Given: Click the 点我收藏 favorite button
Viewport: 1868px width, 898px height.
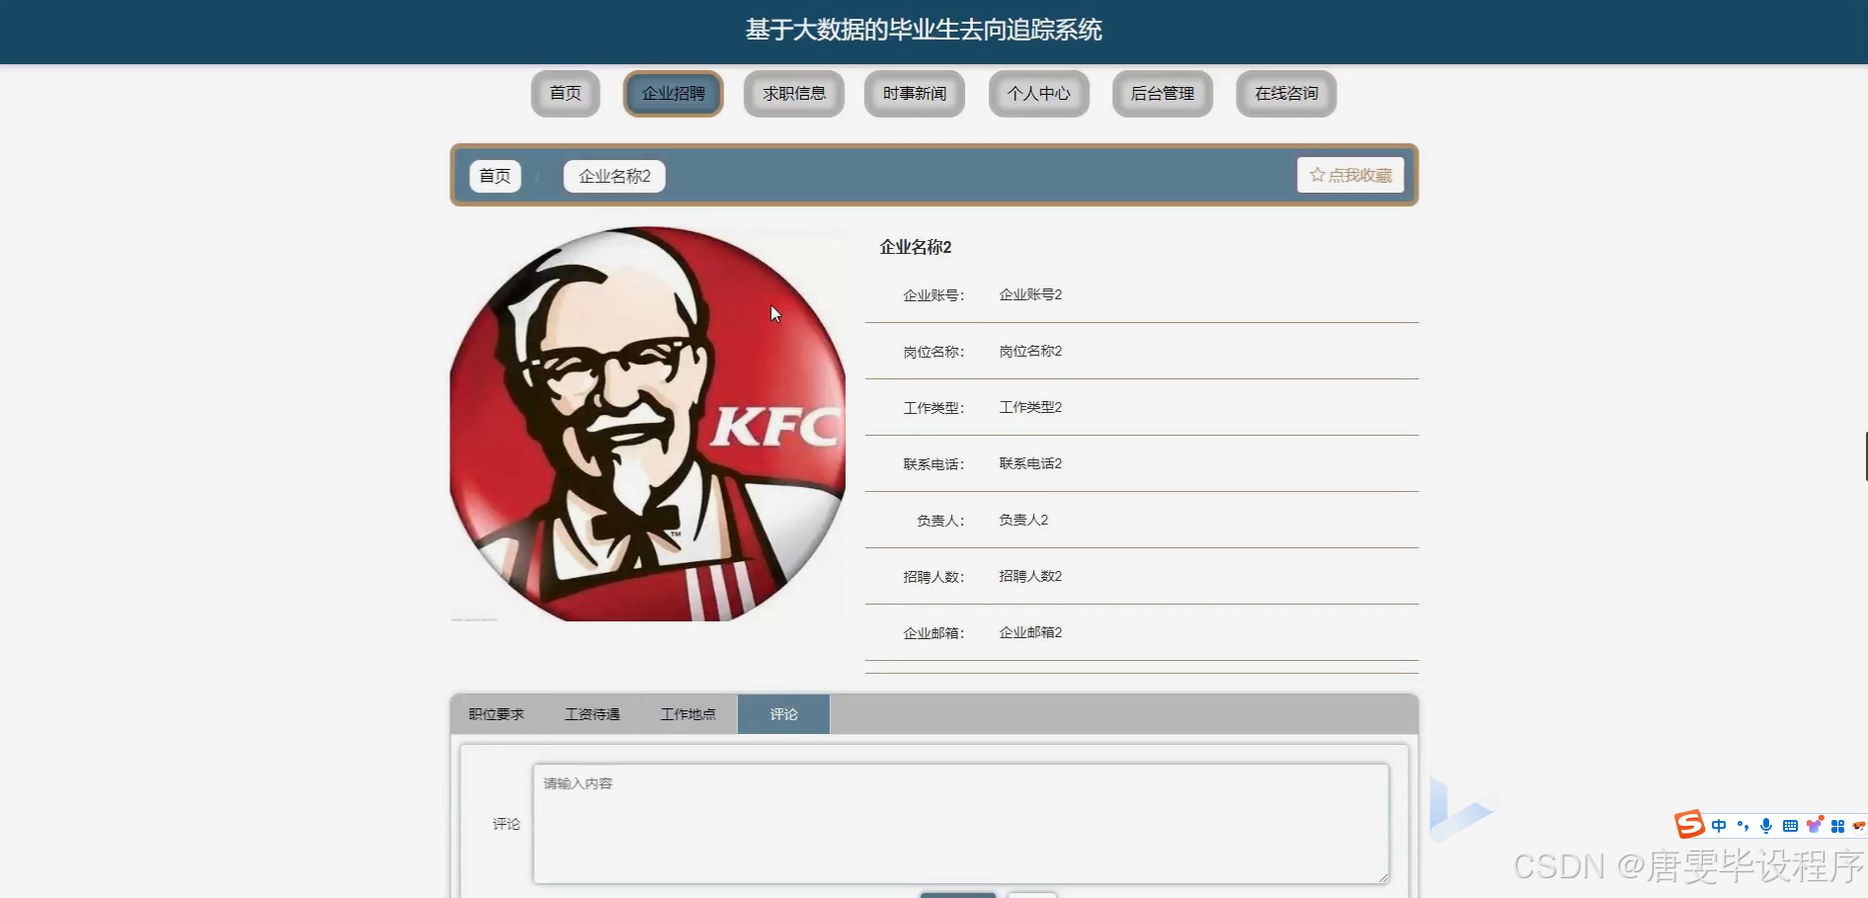Looking at the screenshot, I should (x=1350, y=175).
